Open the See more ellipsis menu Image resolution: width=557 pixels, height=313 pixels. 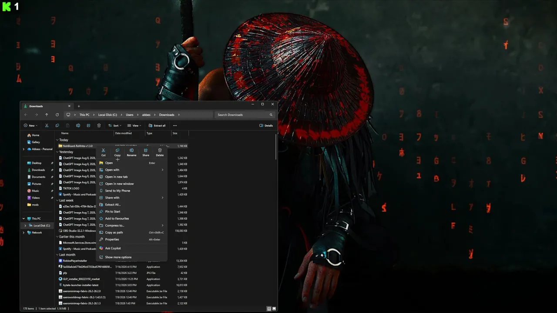175,126
